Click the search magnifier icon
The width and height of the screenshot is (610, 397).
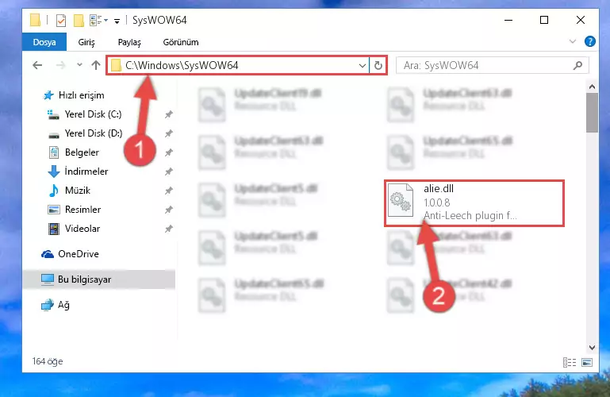click(x=577, y=65)
